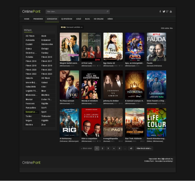Open the BLOG menu item

click(87, 19)
